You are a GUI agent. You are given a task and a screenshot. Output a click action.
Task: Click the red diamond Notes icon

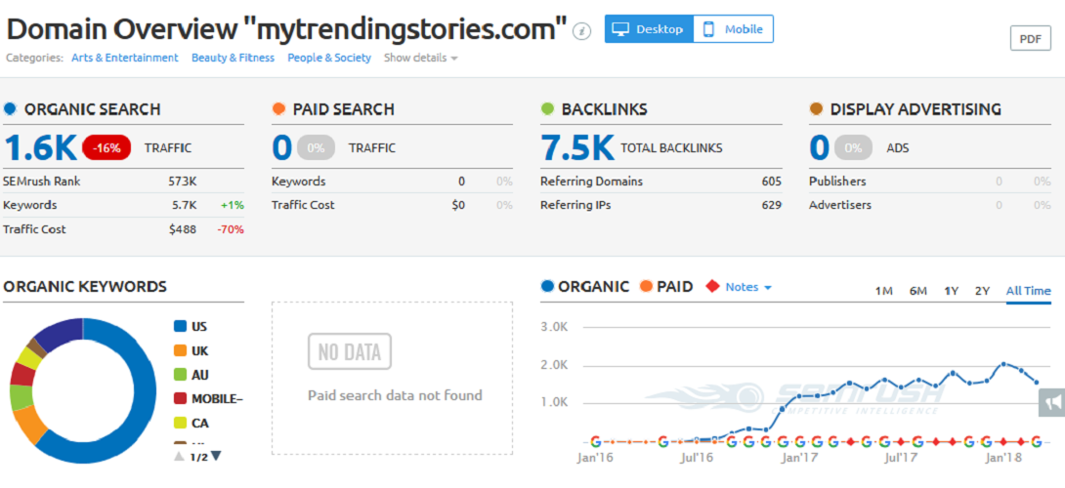coord(712,286)
